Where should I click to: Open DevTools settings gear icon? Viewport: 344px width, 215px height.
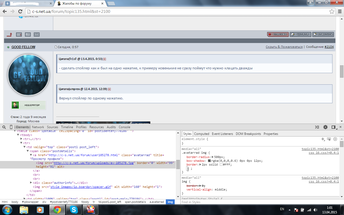point(325,127)
